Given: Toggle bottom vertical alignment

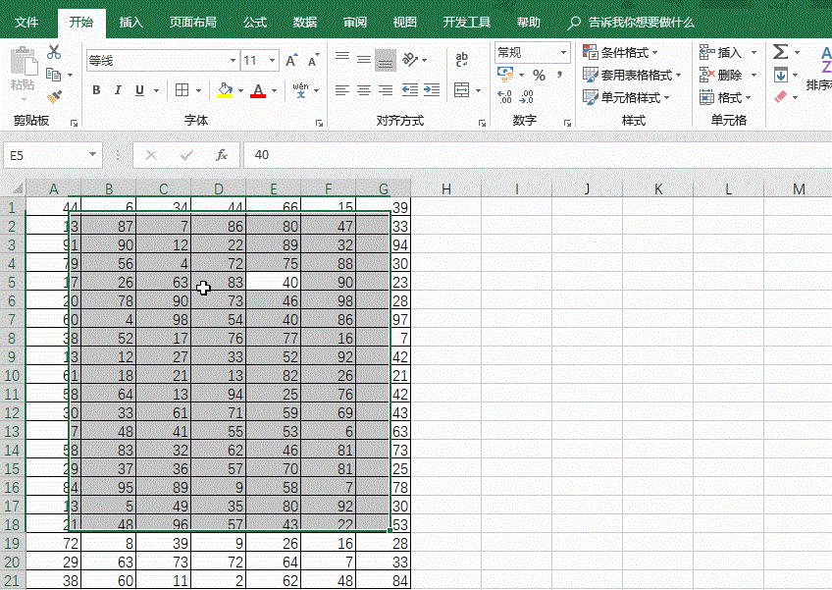Looking at the screenshot, I should pyautogui.click(x=386, y=60).
